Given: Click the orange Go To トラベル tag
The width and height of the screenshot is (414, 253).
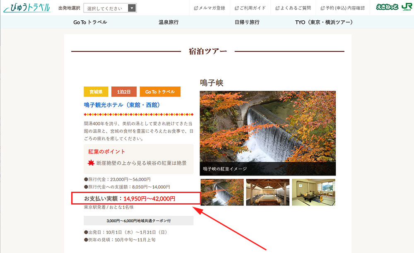Looking at the screenshot, I should tap(160, 92).
